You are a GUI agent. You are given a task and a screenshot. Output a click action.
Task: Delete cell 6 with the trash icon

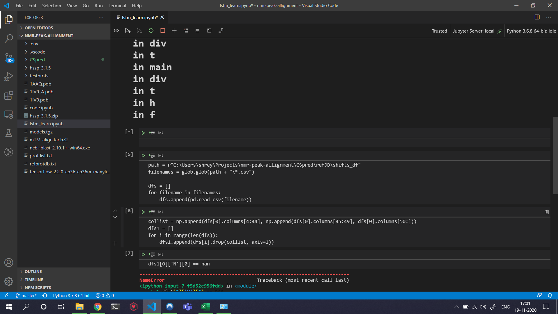coord(547,212)
